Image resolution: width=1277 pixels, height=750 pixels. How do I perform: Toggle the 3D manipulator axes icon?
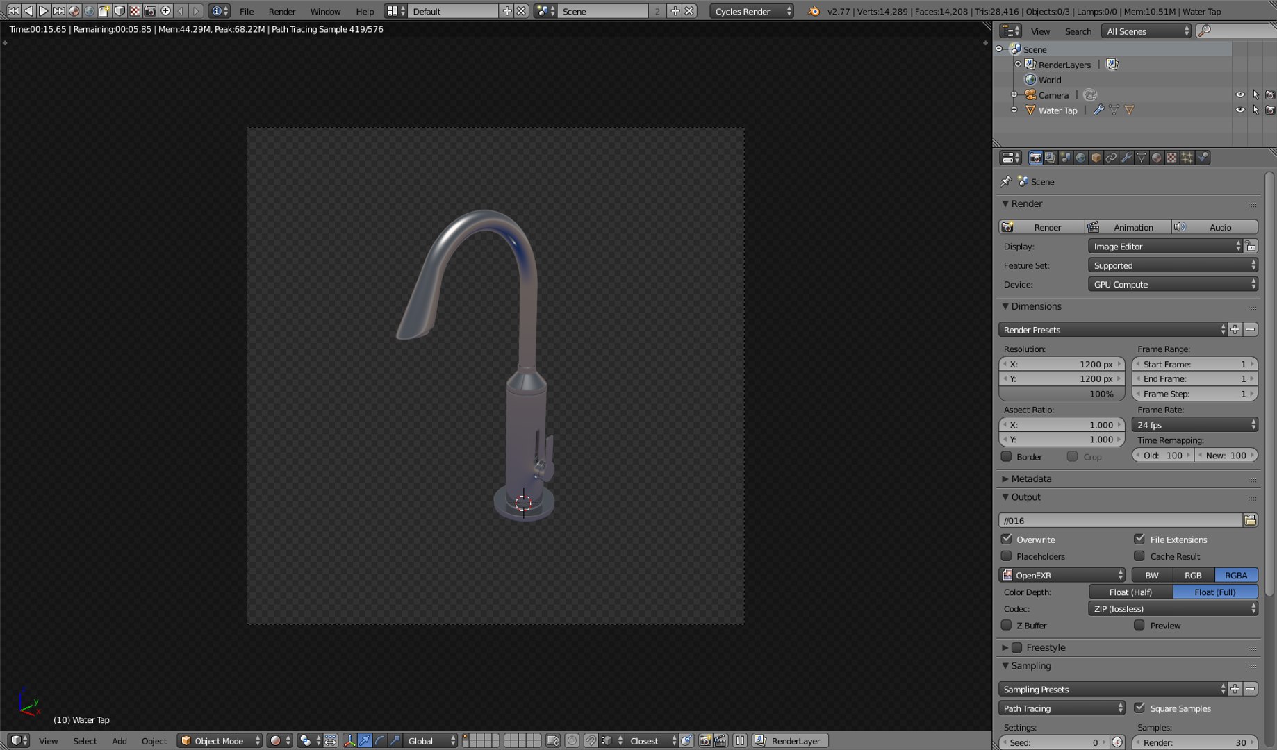[349, 741]
